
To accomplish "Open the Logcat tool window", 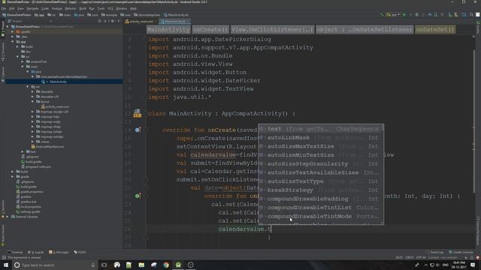I will pyautogui.click(x=36, y=252).
